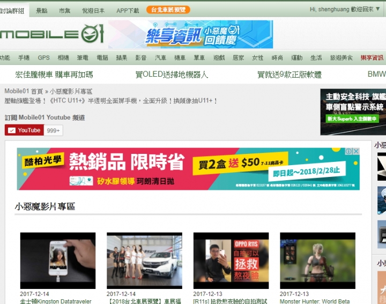Viewport: 386px width, 304px height.
Task: Select 運動 category in navigation
Action: [296, 57]
